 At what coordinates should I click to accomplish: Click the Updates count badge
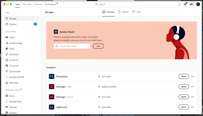(35, 24)
